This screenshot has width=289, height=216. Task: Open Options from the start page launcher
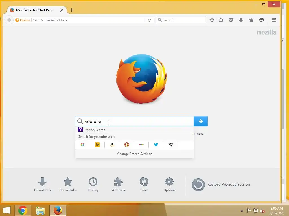pos(169,184)
